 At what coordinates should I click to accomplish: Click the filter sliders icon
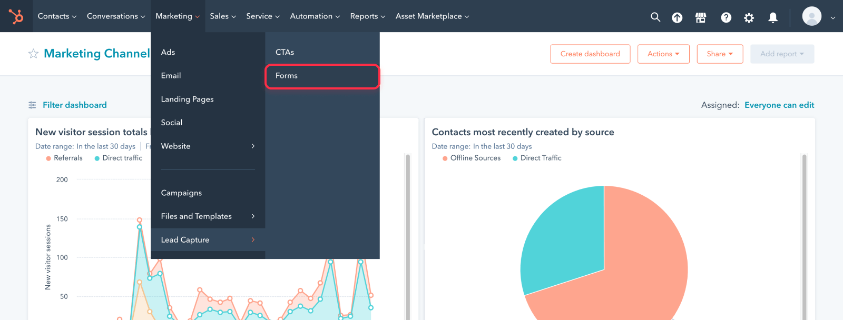click(32, 105)
